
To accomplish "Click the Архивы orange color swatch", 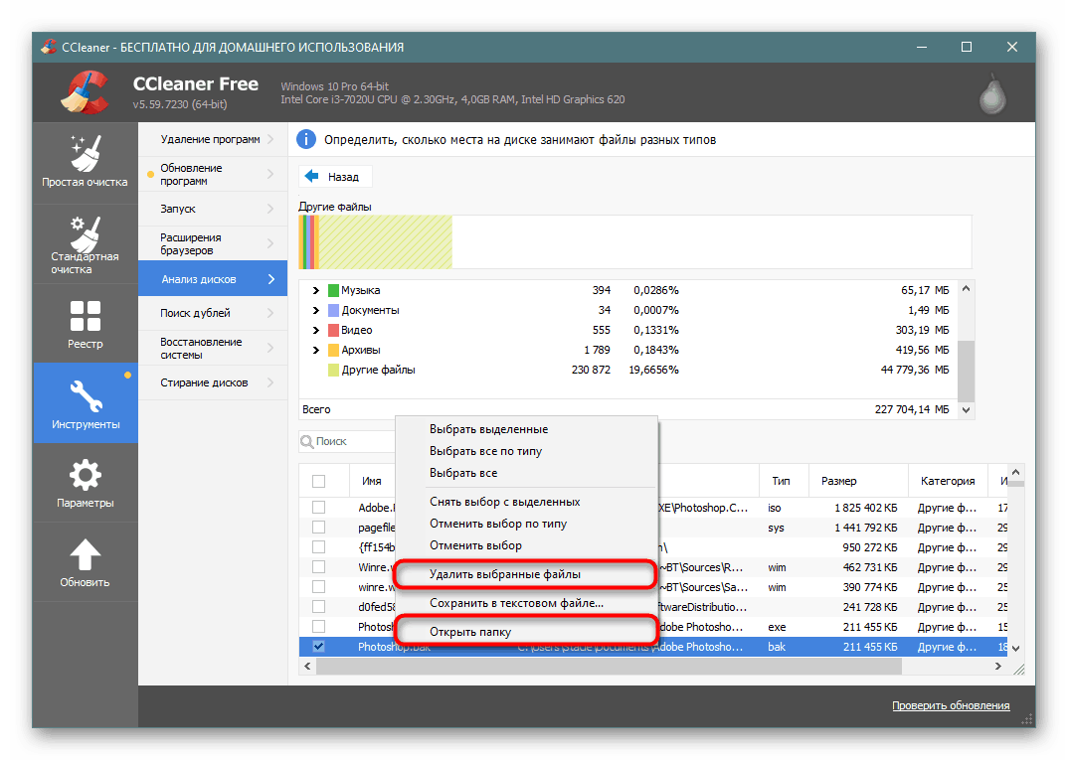I will tap(334, 350).
